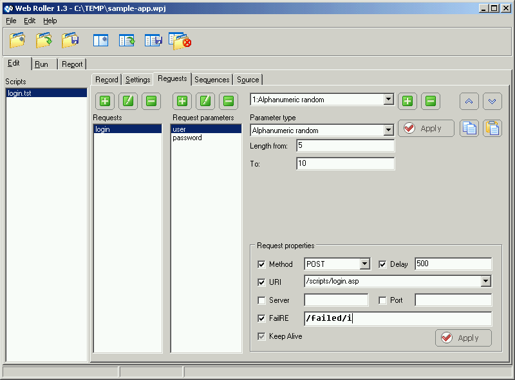
Task: Save script using window with floppy icon
Action: pyautogui.click(x=153, y=41)
